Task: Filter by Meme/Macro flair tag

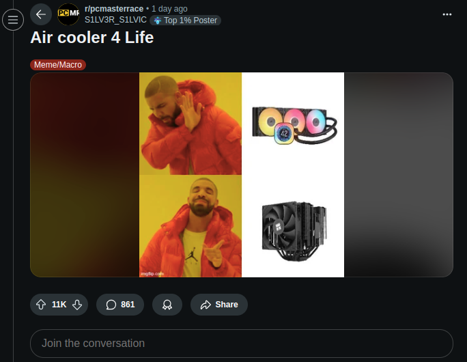Action: (x=58, y=65)
